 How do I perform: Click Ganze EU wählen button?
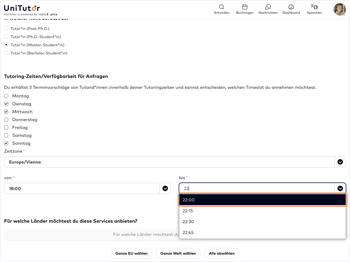click(x=131, y=253)
